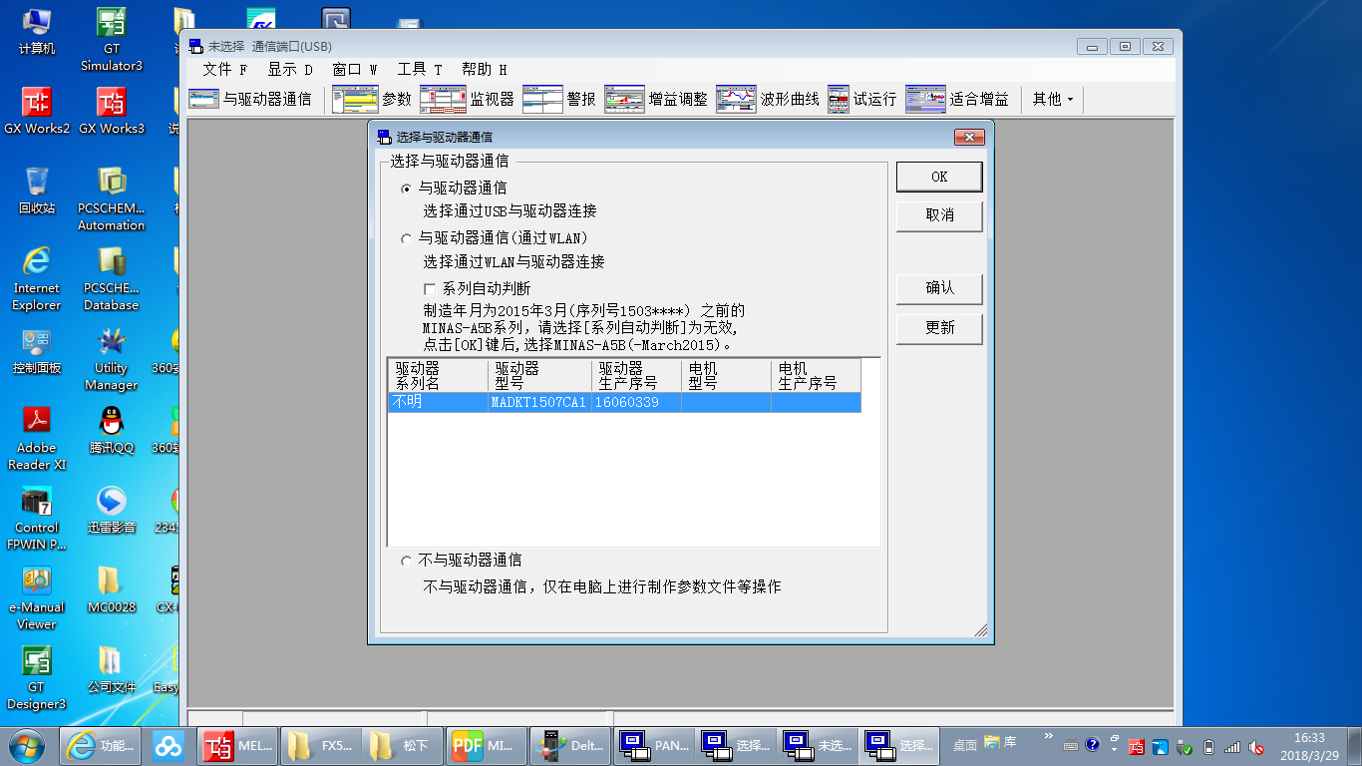Select 与驱动器通信 USB radio option
The width and height of the screenshot is (1362, 766).
(x=406, y=189)
